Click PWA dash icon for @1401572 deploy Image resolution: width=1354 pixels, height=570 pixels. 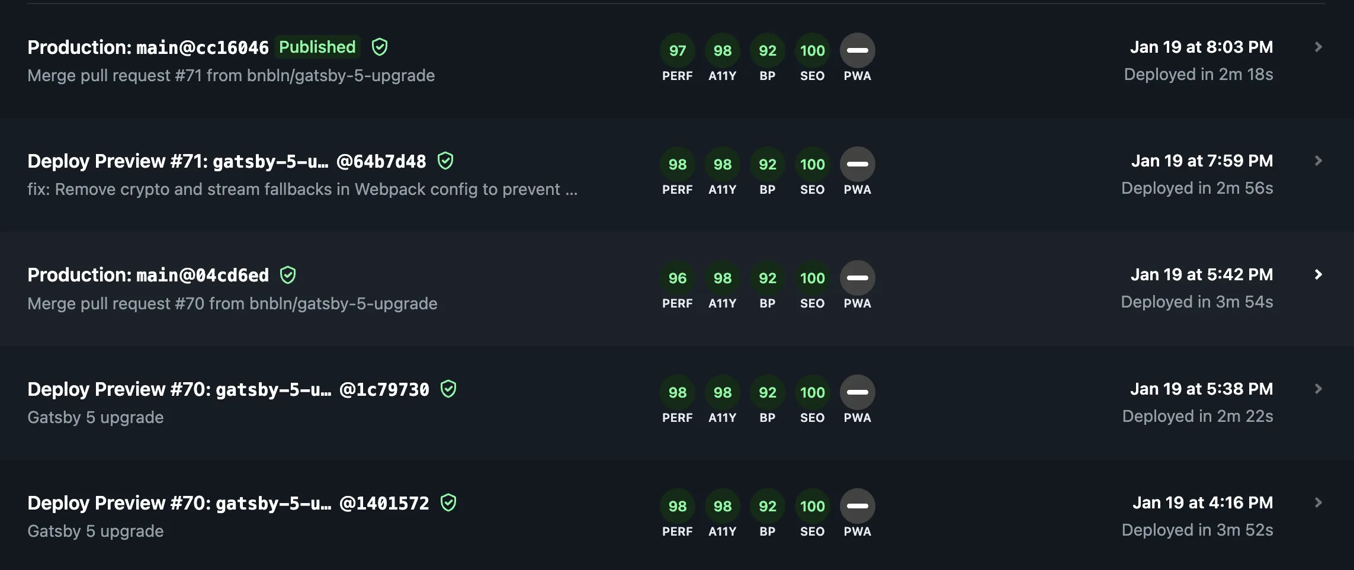click(x=857, y=506)
